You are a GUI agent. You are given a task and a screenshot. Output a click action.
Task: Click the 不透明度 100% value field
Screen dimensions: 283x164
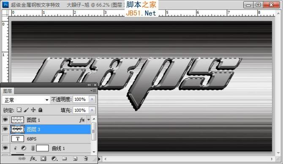pos(81,99)
